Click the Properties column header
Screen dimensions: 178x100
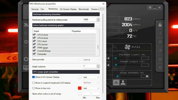pyautogui.click(x=83, y=31)
